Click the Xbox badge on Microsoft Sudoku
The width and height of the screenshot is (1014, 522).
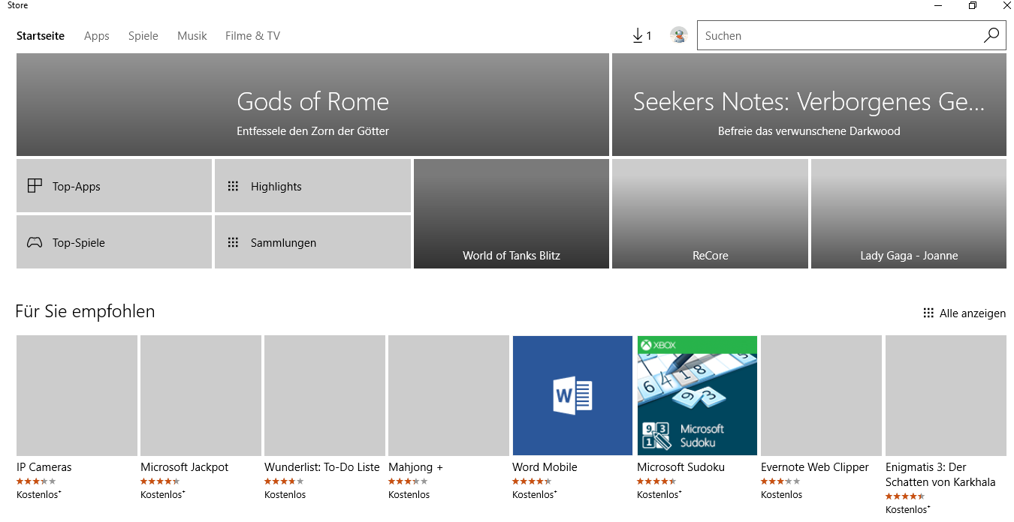pos(657,345)
